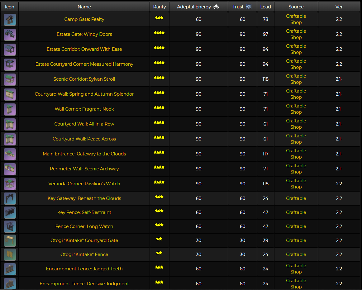
Task: Click the Perimeter Wall: Scenic Archway icon
Action: coord(10,169)
